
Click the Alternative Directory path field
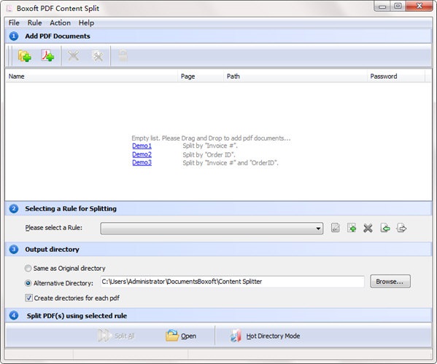(x=232, y=282)
